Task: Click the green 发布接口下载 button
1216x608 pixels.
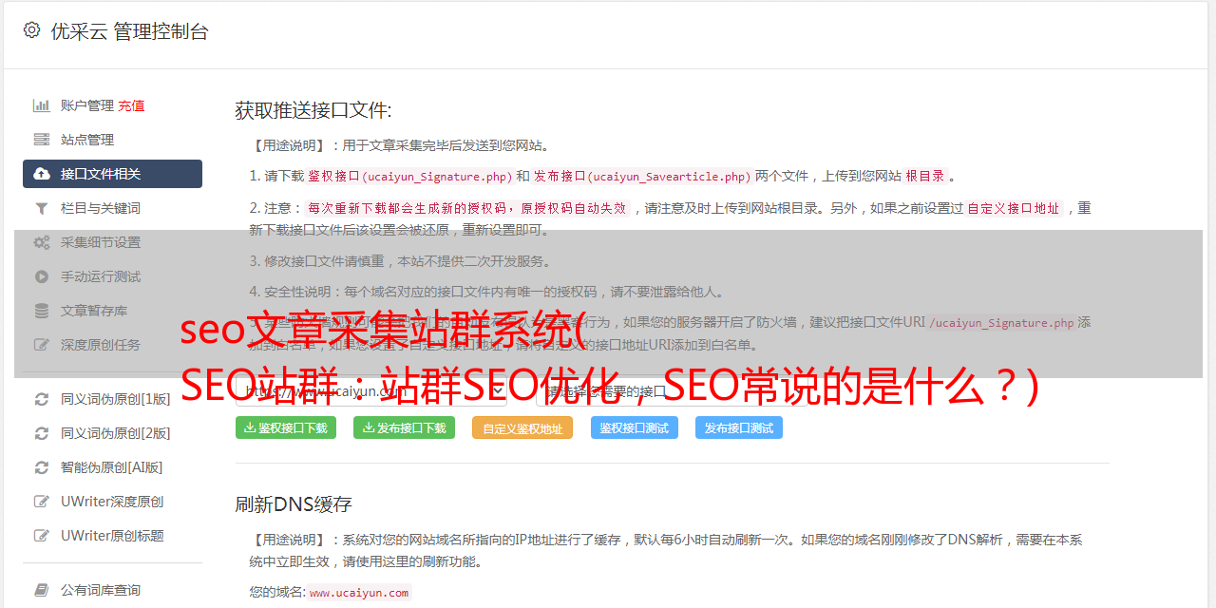Action: coord(404,427)
